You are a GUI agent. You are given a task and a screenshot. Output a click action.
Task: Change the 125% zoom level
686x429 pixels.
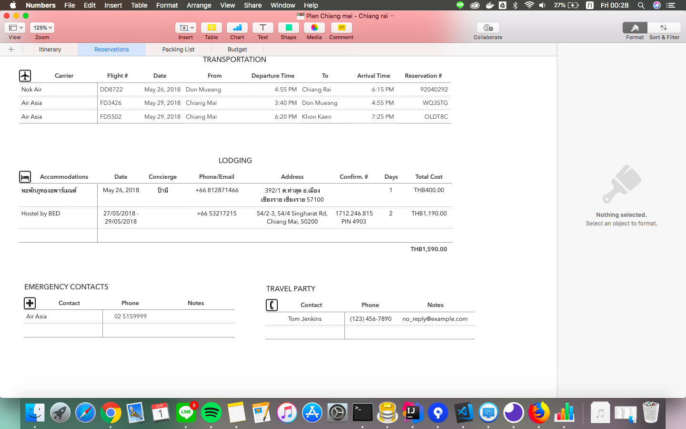tap(42, 28)
